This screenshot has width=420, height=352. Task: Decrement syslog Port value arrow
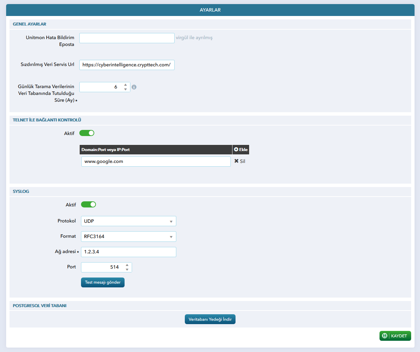(127, 270)
